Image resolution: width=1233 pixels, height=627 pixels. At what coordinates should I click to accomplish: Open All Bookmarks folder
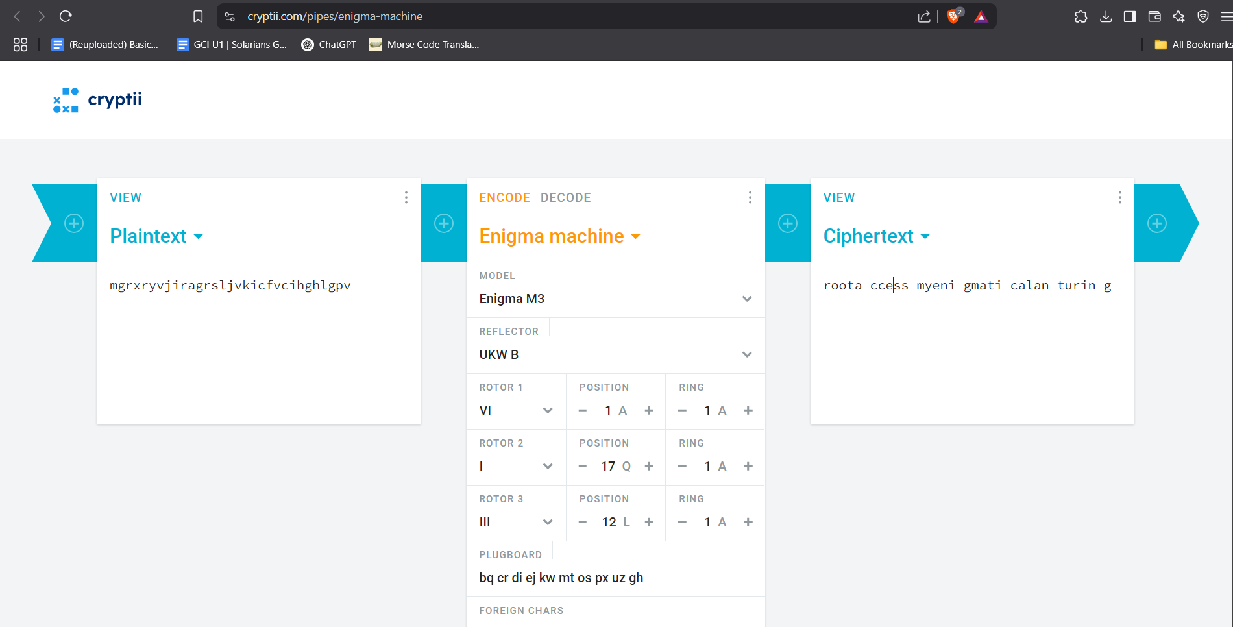pyautogui.click(x=1193, y=44)
